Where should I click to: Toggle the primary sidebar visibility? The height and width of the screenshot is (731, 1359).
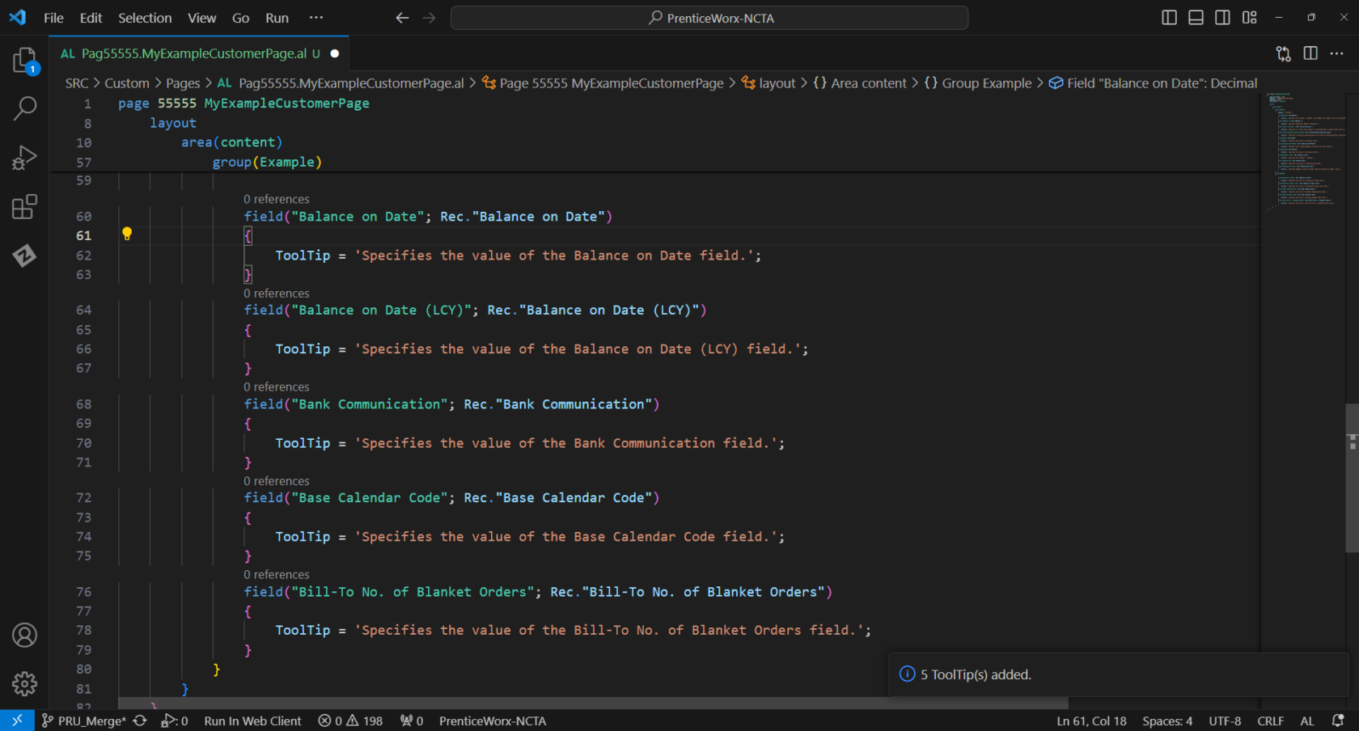point(1168,17)
